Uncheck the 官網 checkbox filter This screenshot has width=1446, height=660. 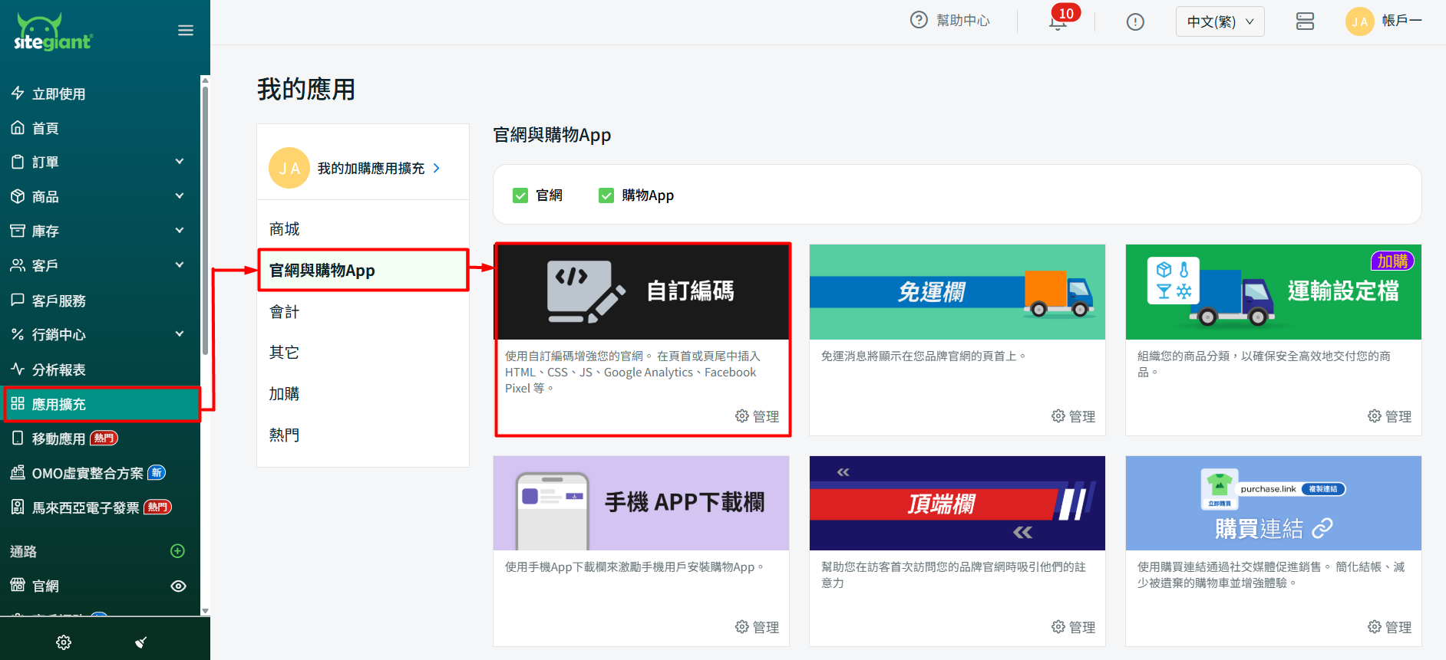pyautogui.click(x=520, y=195)
